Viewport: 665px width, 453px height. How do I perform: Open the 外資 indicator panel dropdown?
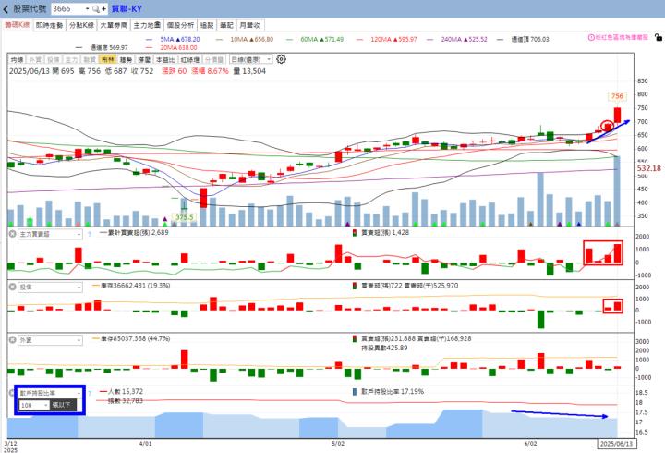click(x=50, y=340)
